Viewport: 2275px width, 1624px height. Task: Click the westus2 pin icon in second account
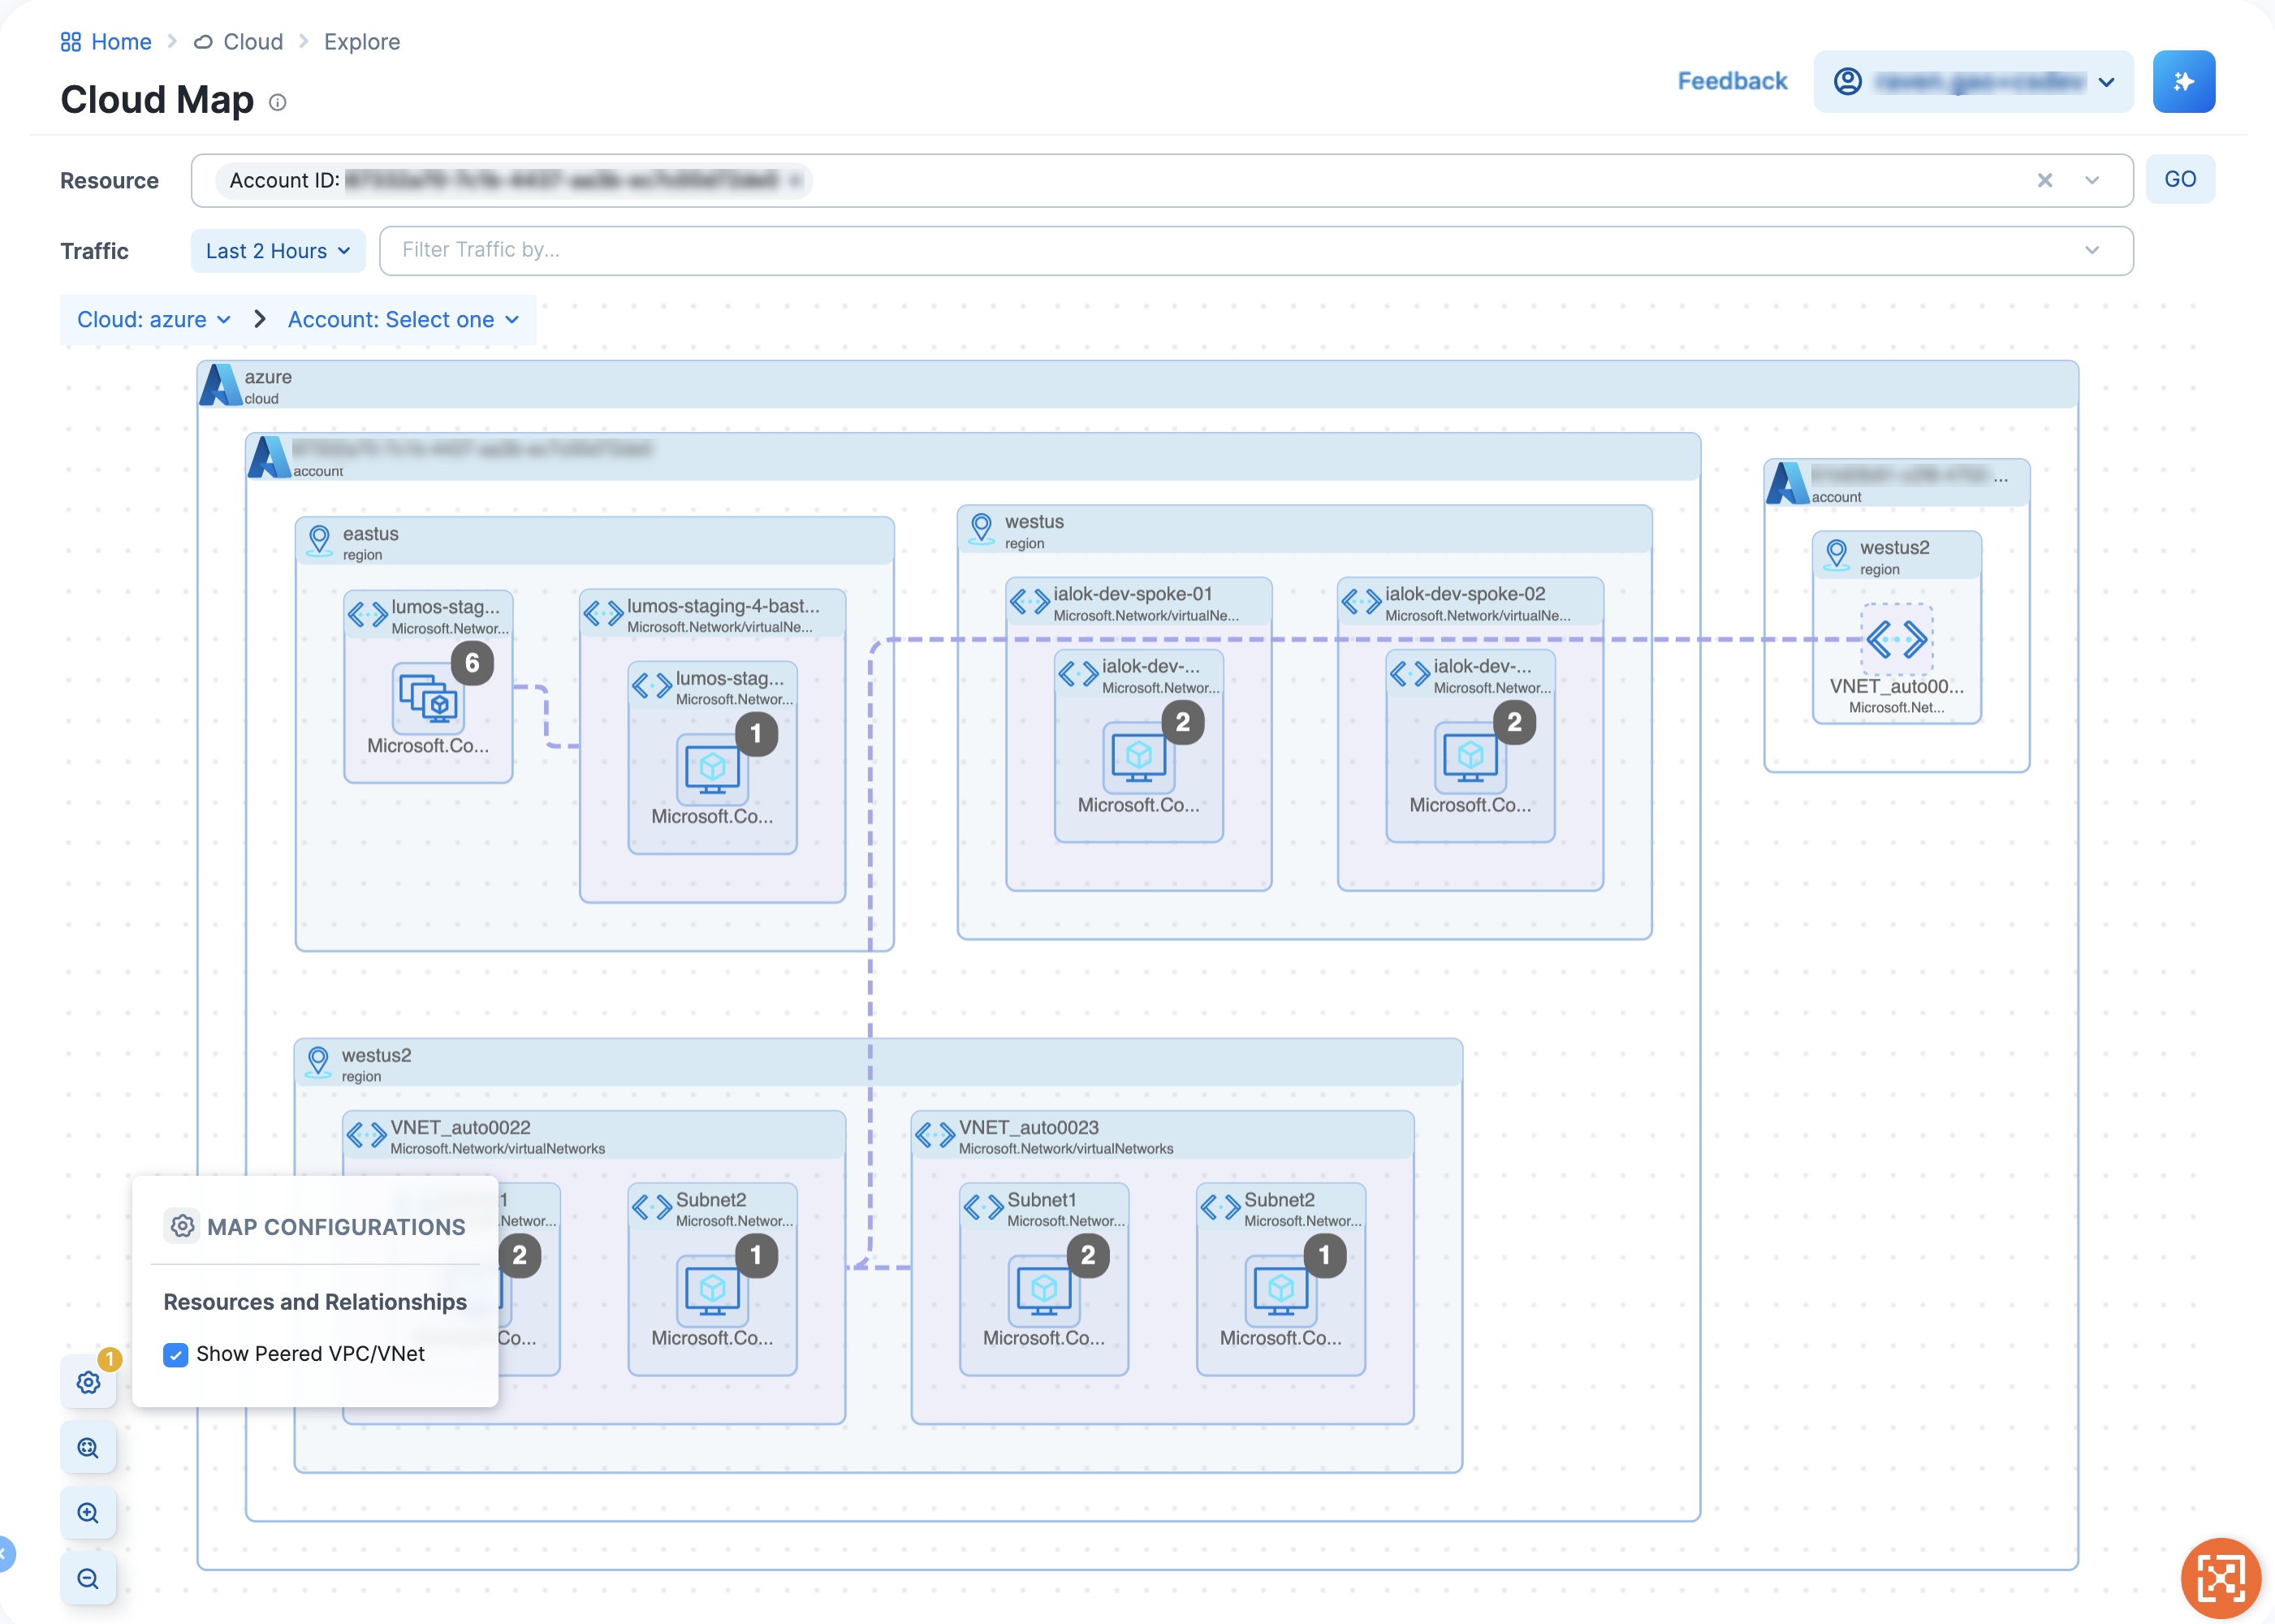click(1836, 555)
